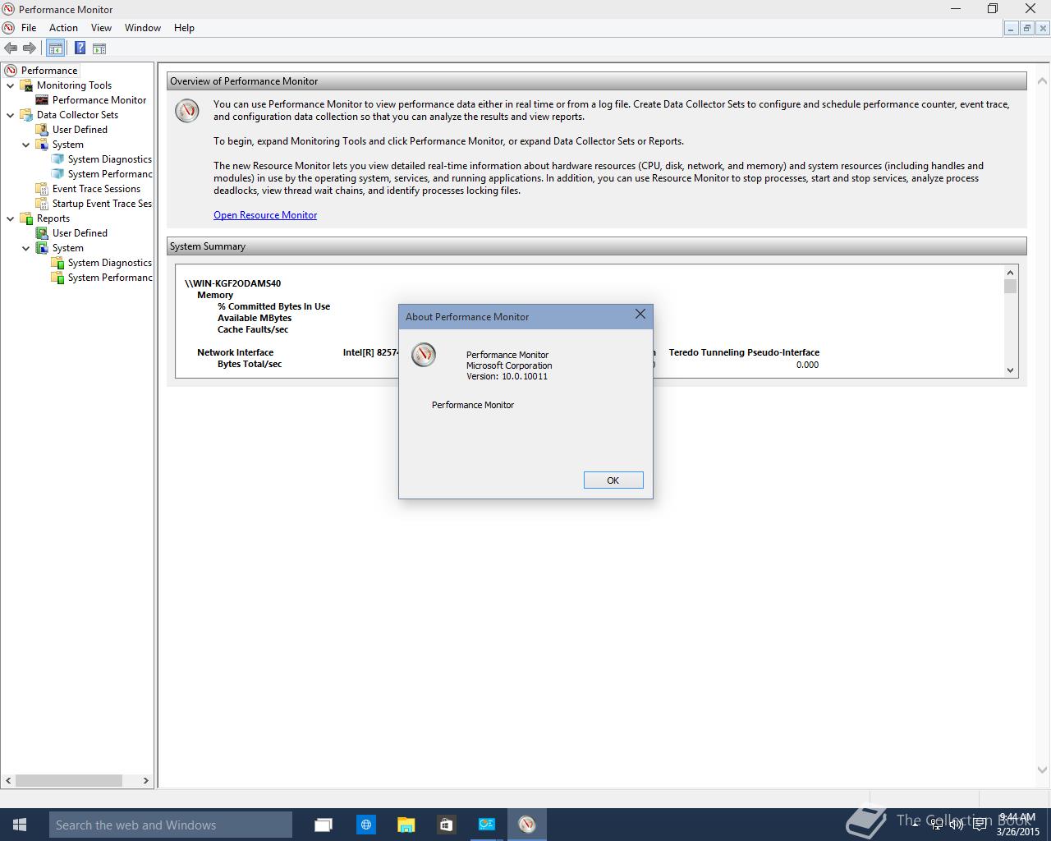The width and height of the screenshot is (1051, 841).
Task: Click the System Summary scrollbar down arrow
Action: click(1010, 370)
